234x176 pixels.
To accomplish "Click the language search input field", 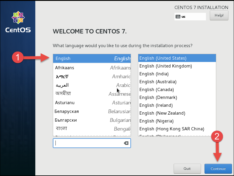I will point(92,143).
